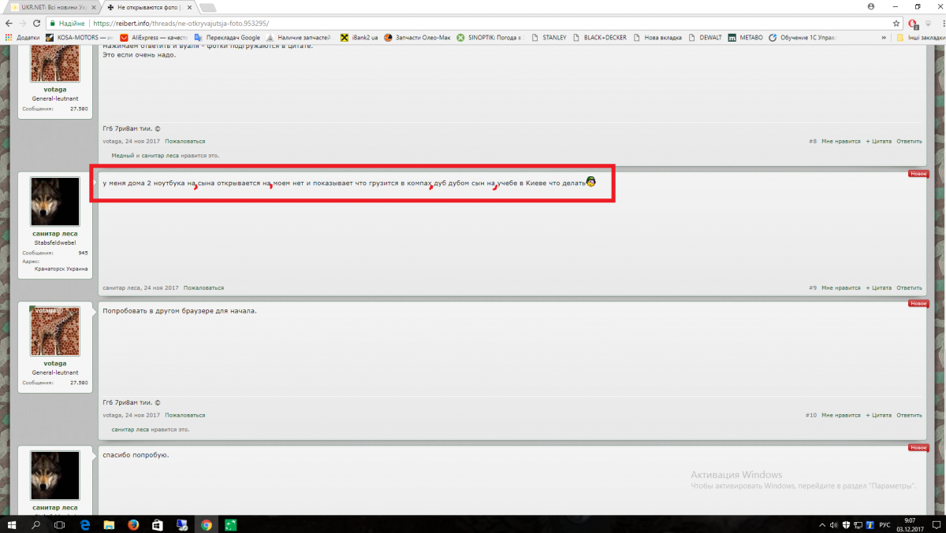Image resolution: width=946 pixels, height=533 pixels.
Task: Open Windows taskbar search
Action: (x=36, y=524)
